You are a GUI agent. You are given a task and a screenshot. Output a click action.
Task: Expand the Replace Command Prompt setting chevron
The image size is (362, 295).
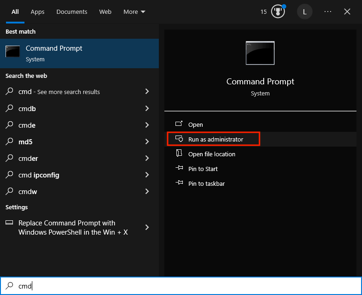pyautogui.click(x=147, y=227)
